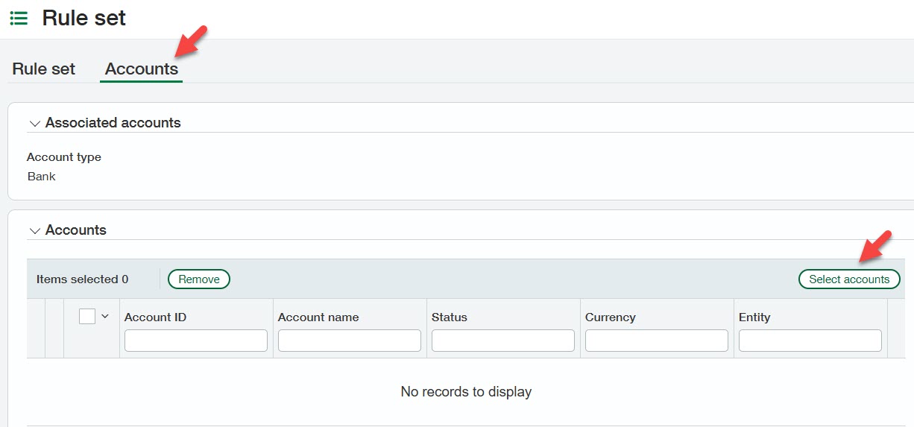Click the 'No records to display' message
914x427 pixels.
(466, 392)
